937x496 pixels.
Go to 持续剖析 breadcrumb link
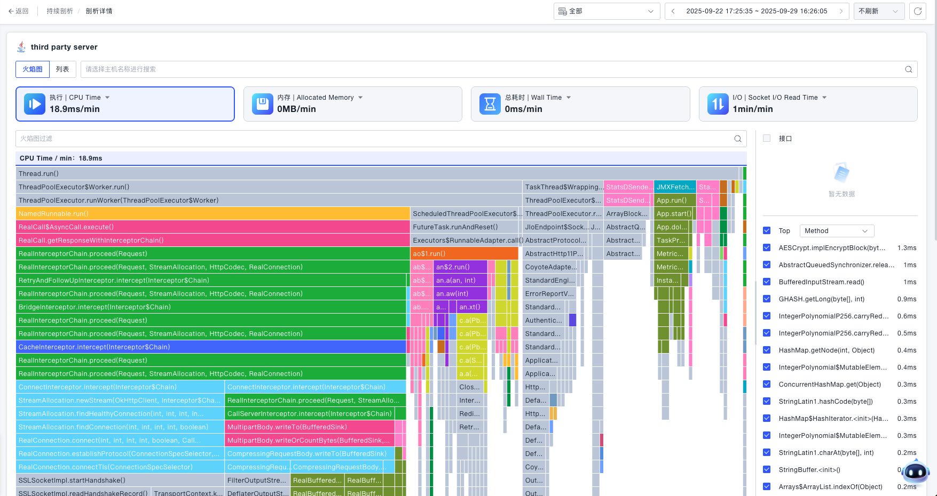pyautogui.click(x=59, y=11)
